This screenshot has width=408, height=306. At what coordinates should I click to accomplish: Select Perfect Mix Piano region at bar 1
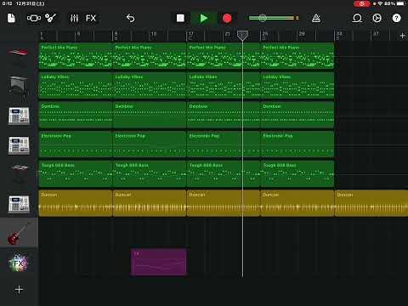pyautogui.click(x=76, y=55)
